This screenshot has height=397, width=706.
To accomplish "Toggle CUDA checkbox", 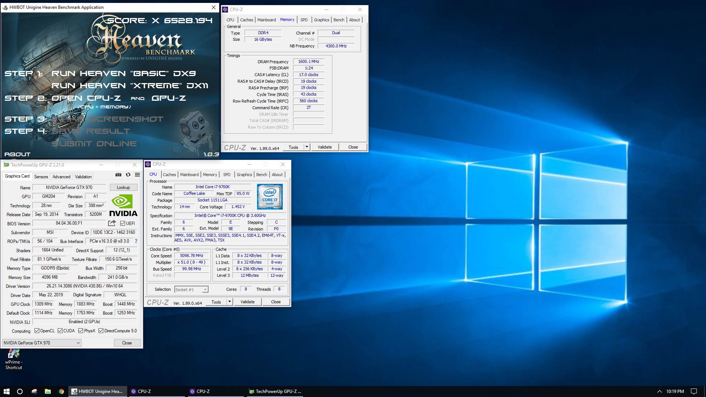I will click(x=60, y=331).
